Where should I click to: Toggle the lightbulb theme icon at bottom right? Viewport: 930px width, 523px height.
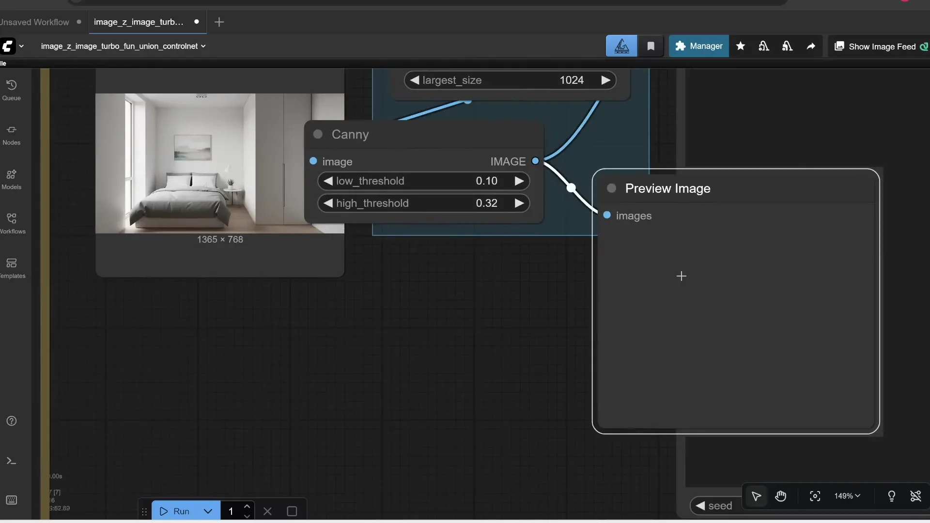coord(892,496)
